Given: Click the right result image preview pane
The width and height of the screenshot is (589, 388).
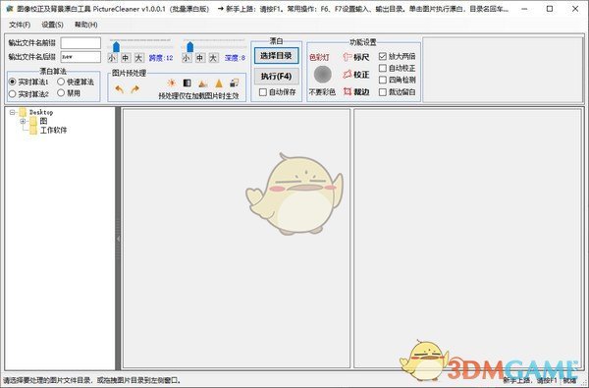Looking at the screenshot, I should coord(467,239).
